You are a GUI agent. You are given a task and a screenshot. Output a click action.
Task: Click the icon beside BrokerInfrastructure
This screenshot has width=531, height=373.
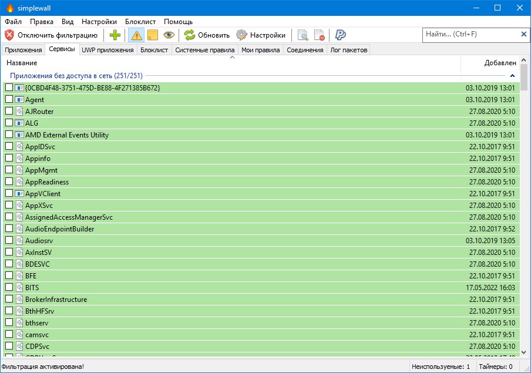pos(19,299)
